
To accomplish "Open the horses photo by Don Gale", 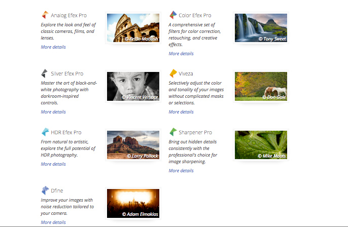I will pyautogui.click(x=261, y=87).
